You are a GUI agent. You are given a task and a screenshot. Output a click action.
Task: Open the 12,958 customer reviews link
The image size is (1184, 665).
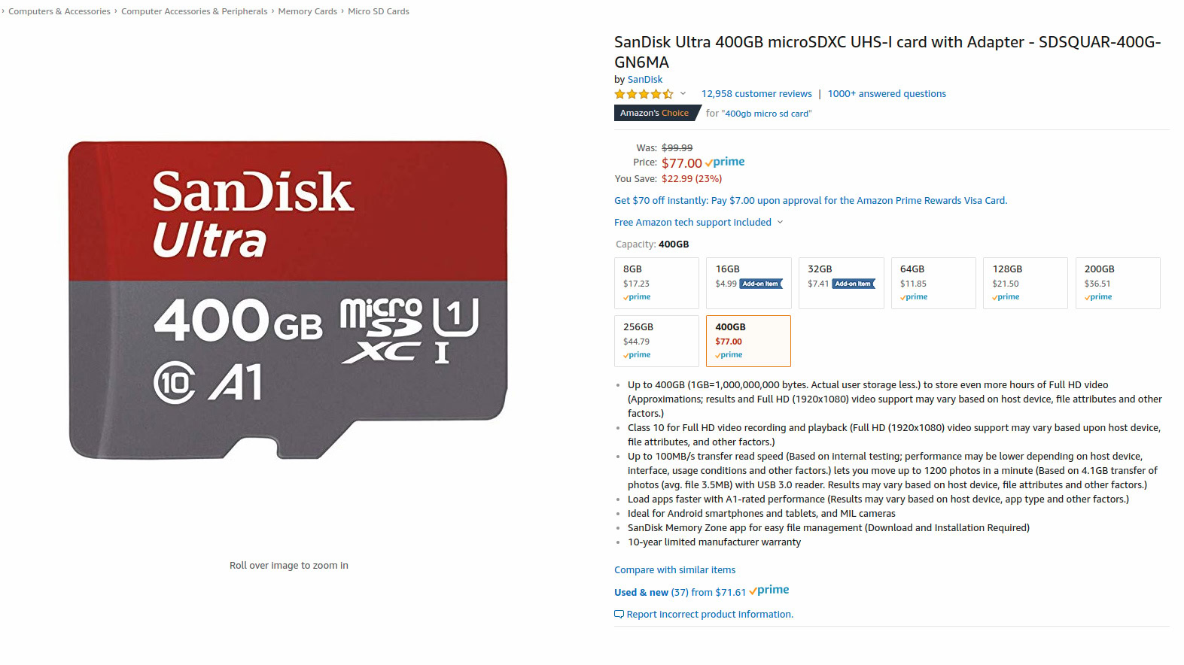tap(756, 94)
